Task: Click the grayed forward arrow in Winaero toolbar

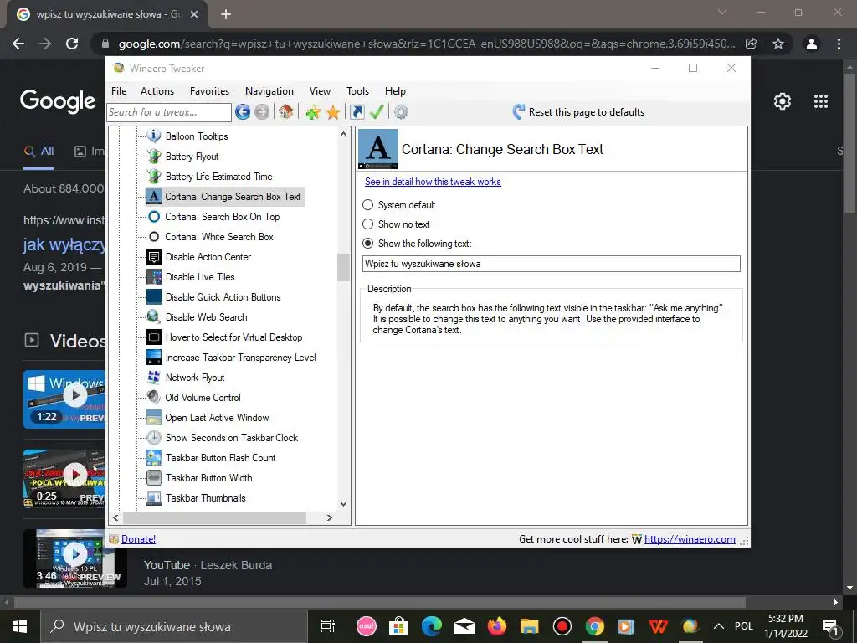Action: coord(262,112)
